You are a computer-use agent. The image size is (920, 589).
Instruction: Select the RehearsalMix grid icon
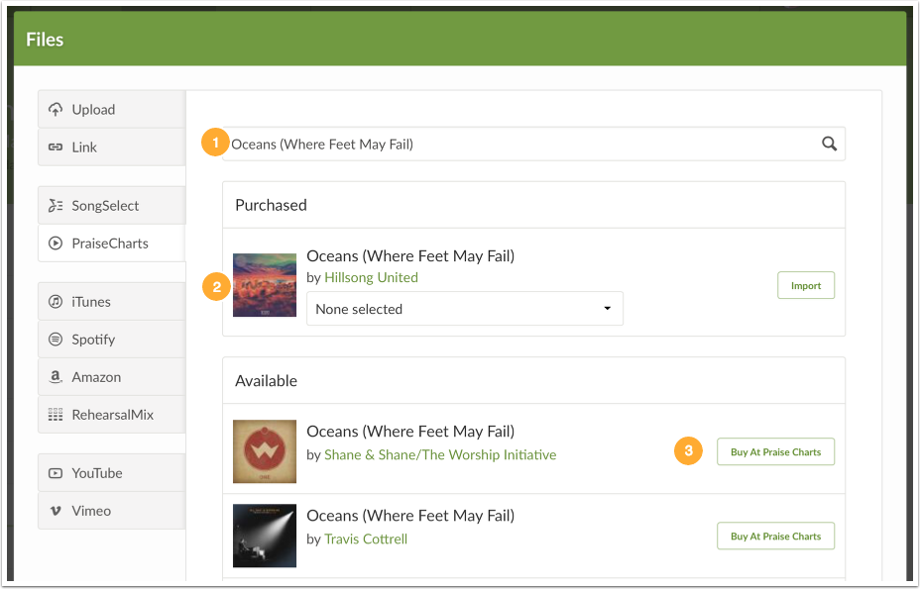point(56,415)
